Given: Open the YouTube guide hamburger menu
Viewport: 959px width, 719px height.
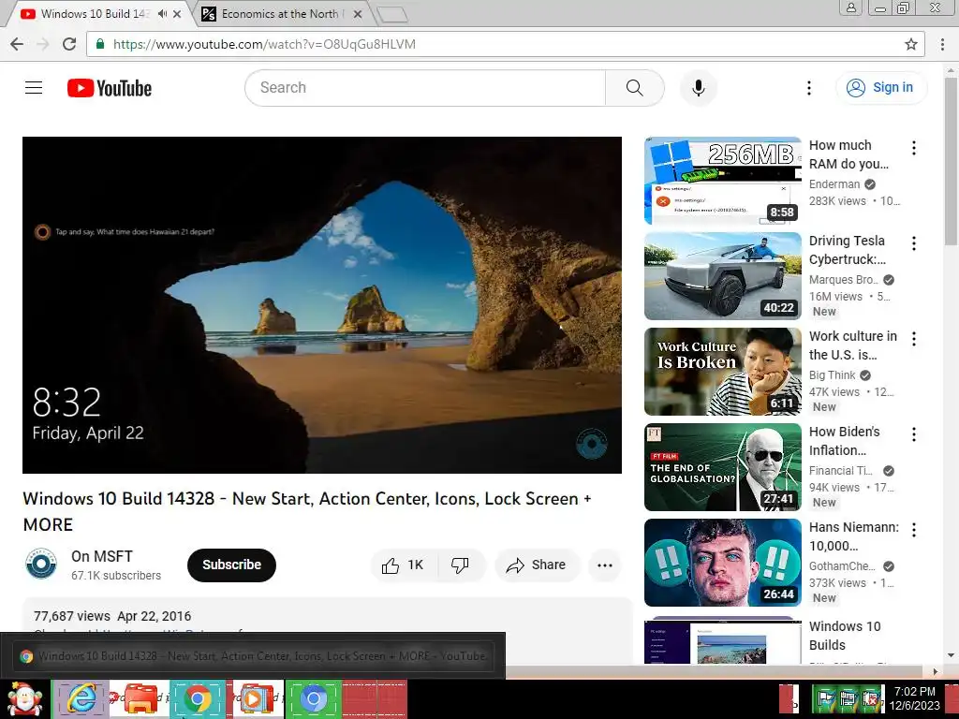Looking at the screenshot, I should (x=34, y=88).
